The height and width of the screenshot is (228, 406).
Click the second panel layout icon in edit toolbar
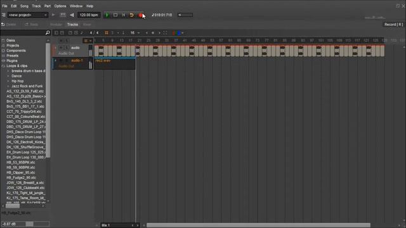[x=62, y=33]
